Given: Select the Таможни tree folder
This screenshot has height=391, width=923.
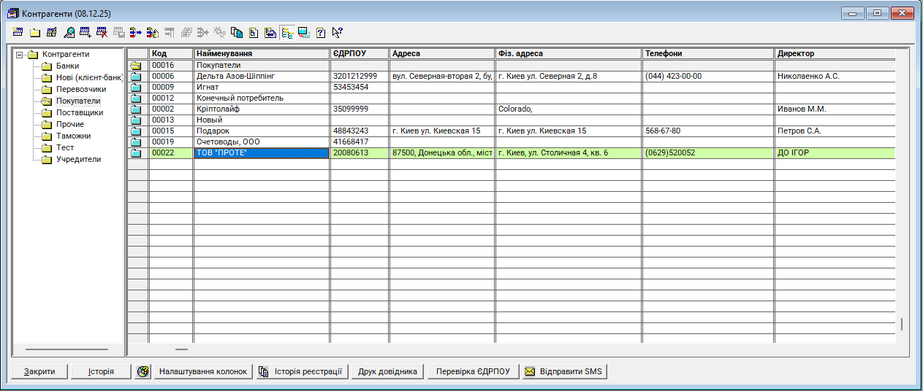Looking at the screenshot, I should (73, 136).
